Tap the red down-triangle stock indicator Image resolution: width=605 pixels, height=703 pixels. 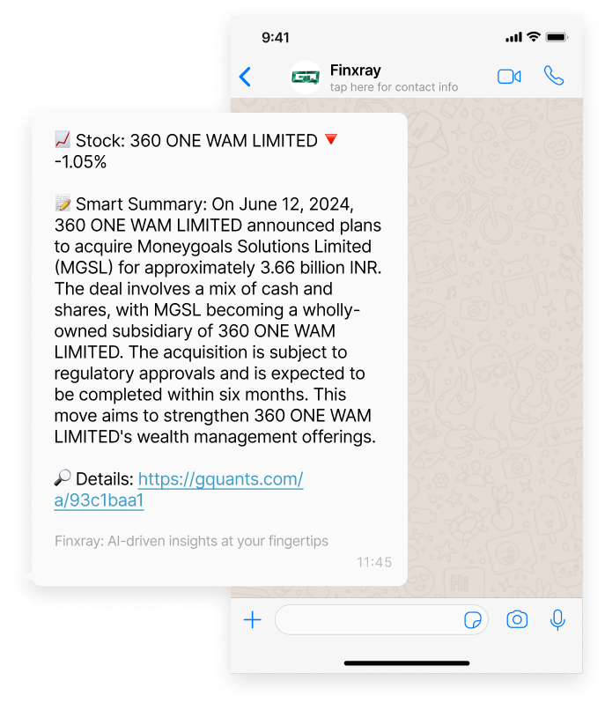tap(331, 139)
